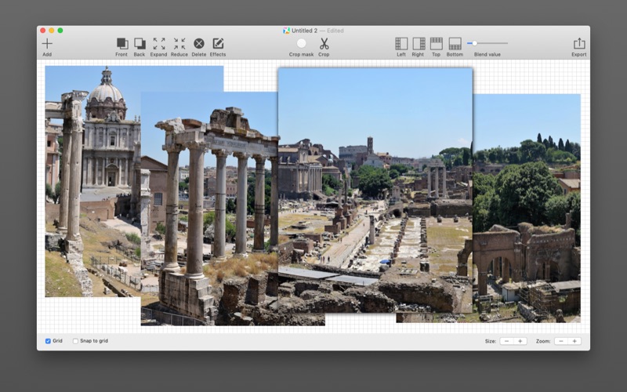Open the Effects editor
Viewport: 627px width, 392px height.
(x=218, y=44)
